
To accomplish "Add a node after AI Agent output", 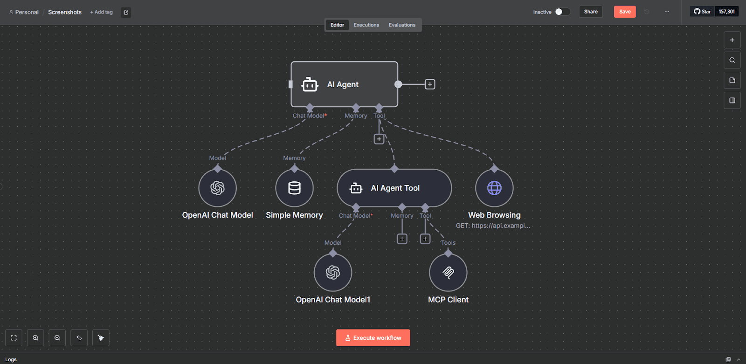I will [x=430, y=84].
